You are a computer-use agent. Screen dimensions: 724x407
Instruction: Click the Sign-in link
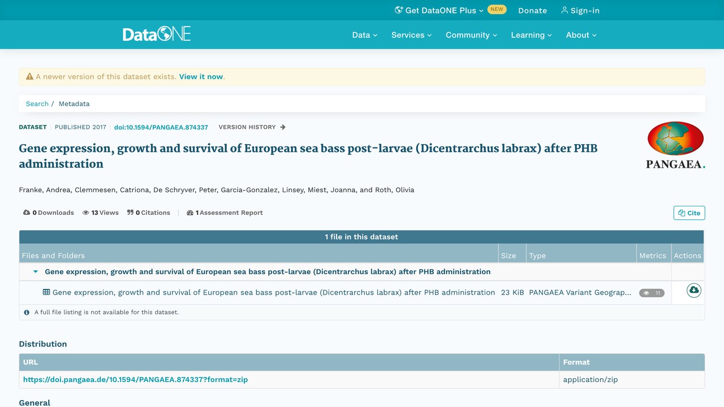[580, 10]
